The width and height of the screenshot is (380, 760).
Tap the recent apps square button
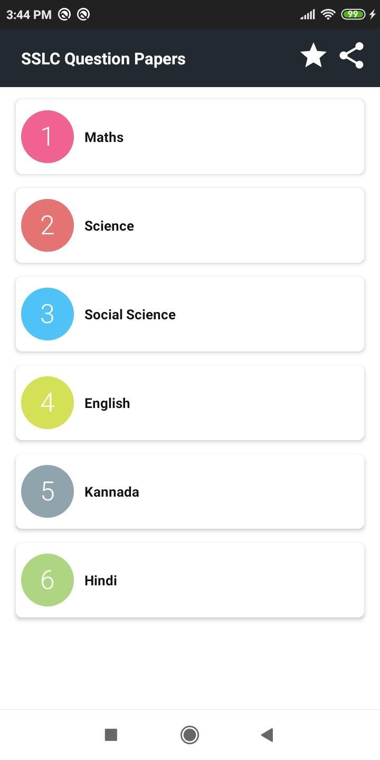111,735
